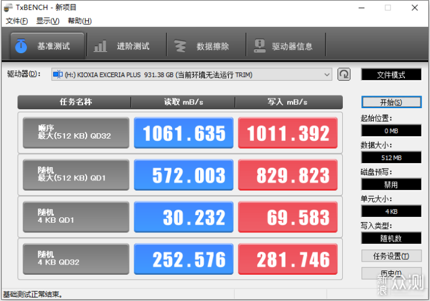Refresh the drive list with the reload icon
This screenshot has width=430, height=301.
[344, 74]
